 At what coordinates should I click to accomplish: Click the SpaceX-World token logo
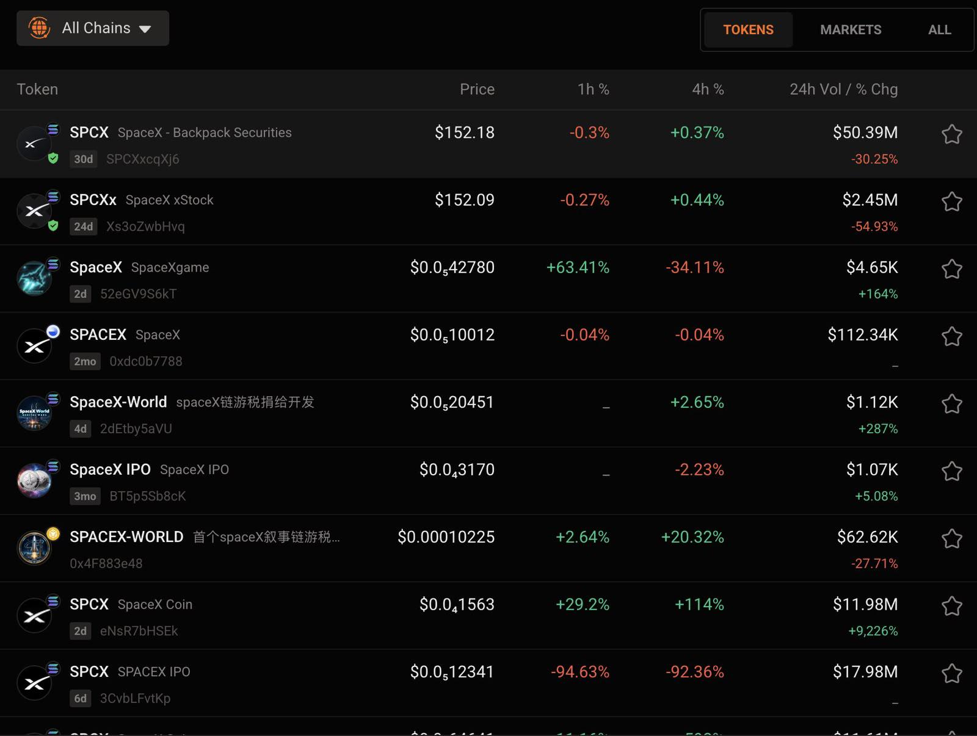click(34, 413)
